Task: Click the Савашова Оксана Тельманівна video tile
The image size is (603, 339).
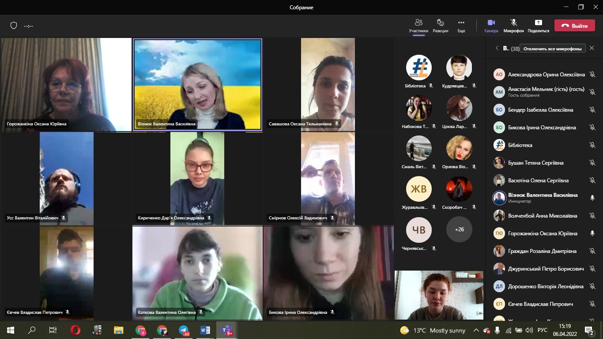Action: [328, 84]
